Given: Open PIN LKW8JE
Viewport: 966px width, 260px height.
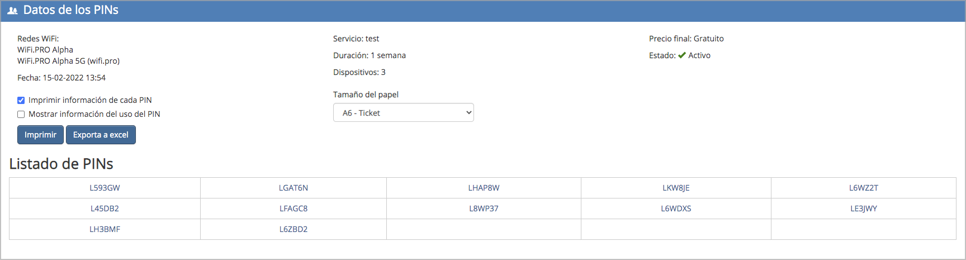Looking at the screenshot, I should 676,188.
